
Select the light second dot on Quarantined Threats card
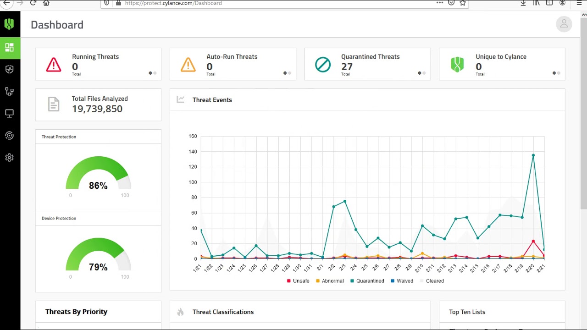point(424,73)
